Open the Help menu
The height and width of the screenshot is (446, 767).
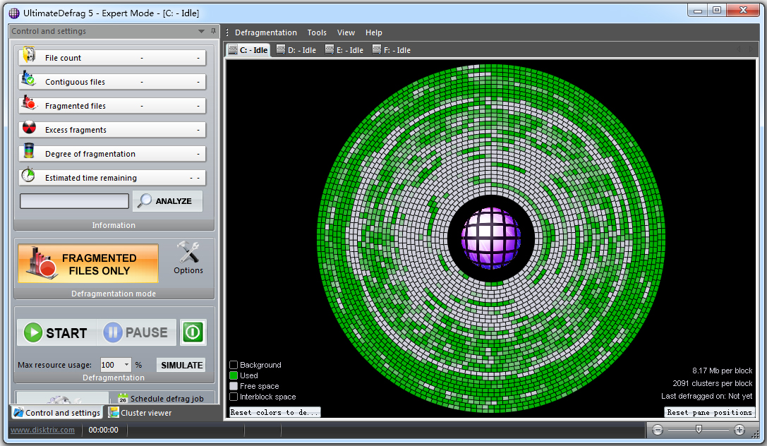click(x=374, y=32)
